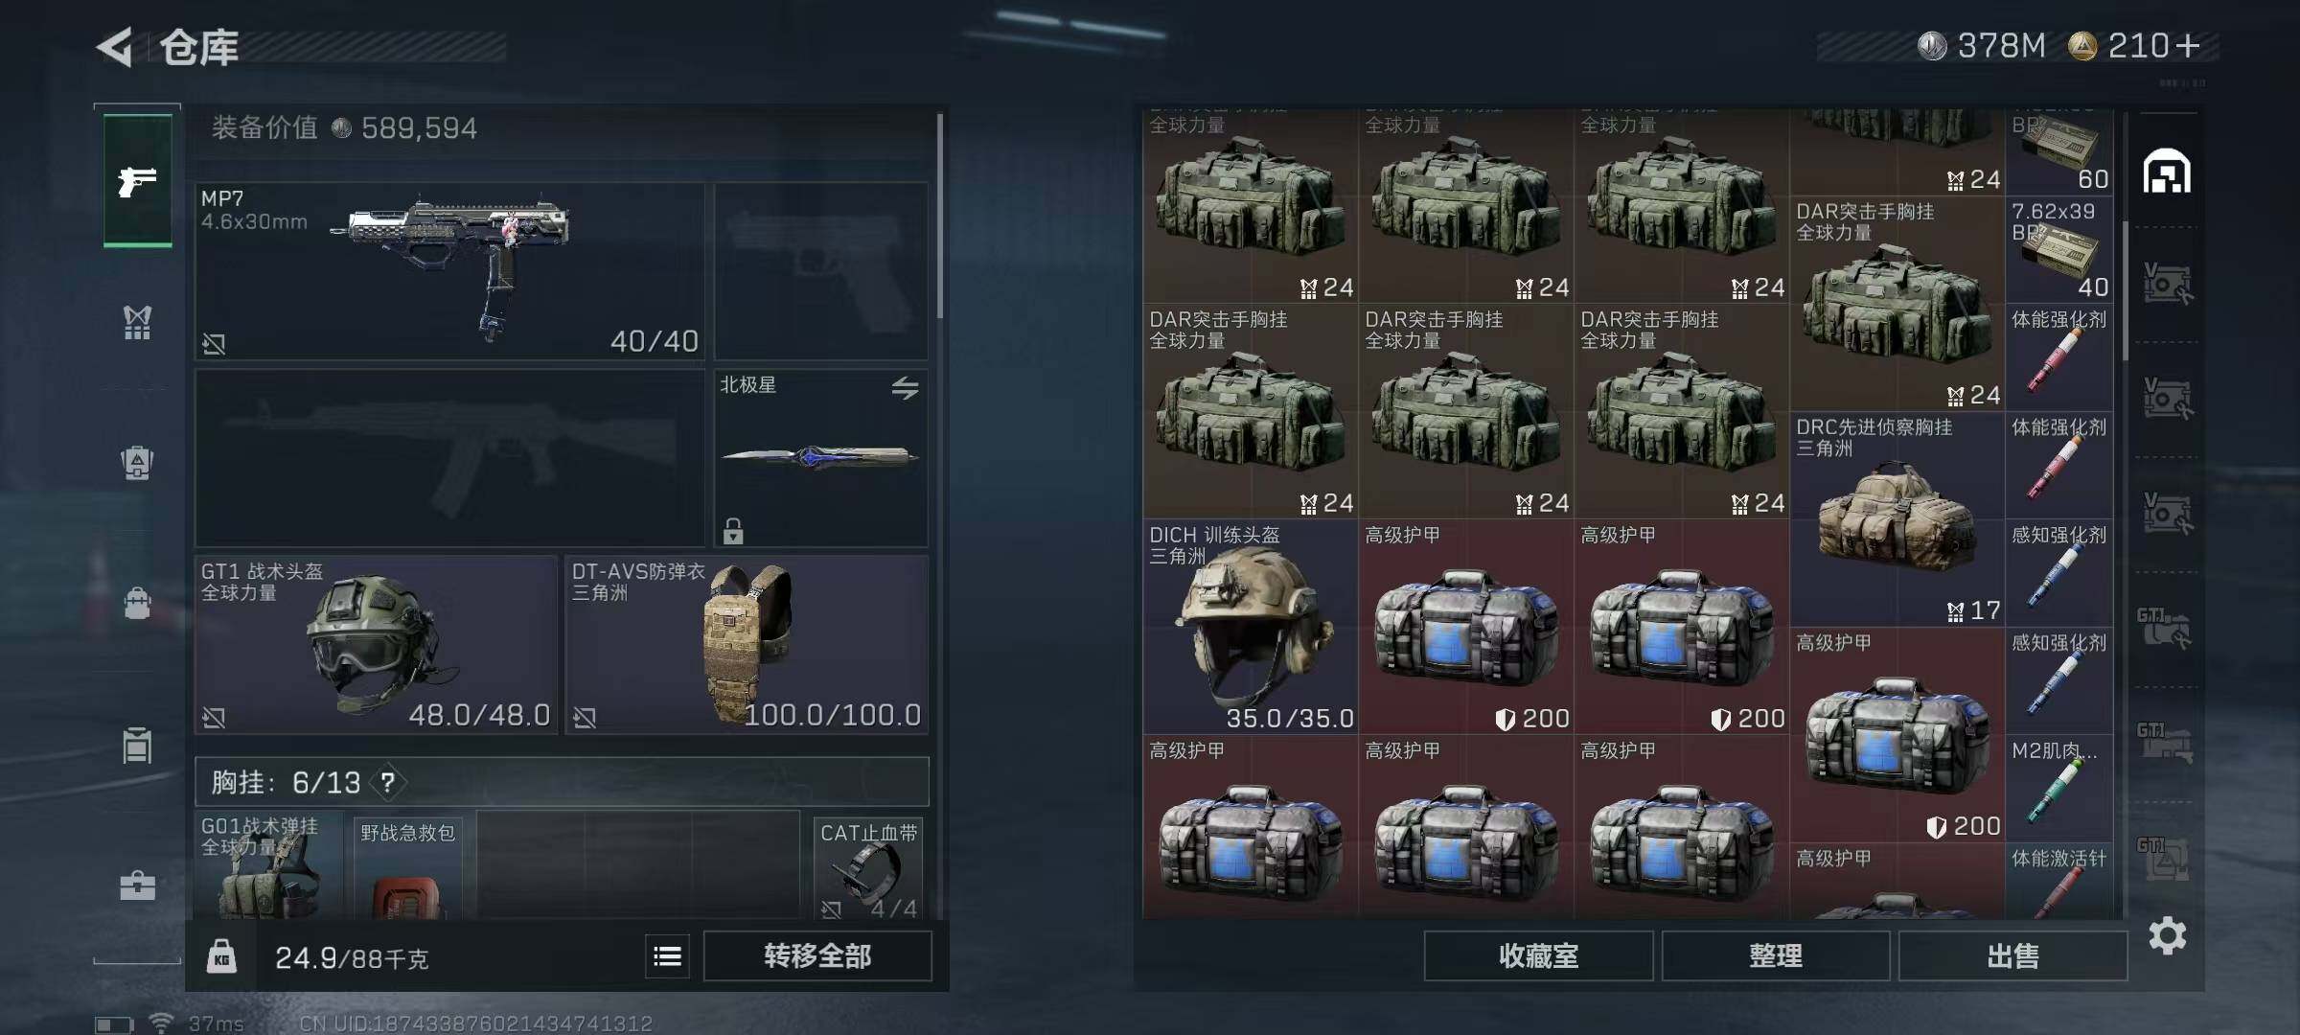The width and height of the screenshot is (2300, 1035).
Task: Click the settings gear icon
Action: point(2167,935)
